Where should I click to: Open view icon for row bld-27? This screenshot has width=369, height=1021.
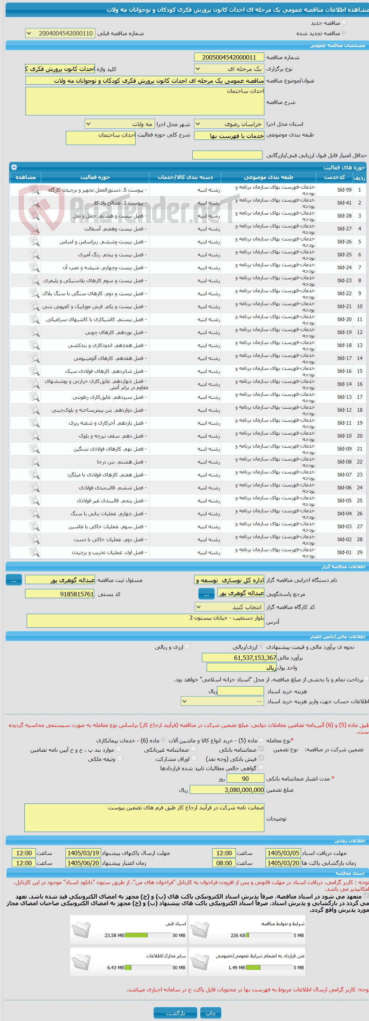[x=34, y=229]
